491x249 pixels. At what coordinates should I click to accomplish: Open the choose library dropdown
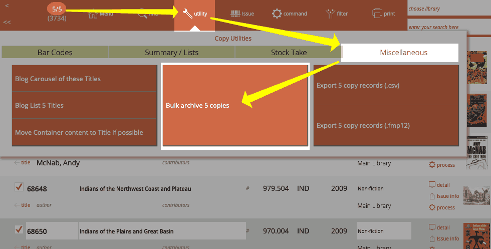click(447, 9)
